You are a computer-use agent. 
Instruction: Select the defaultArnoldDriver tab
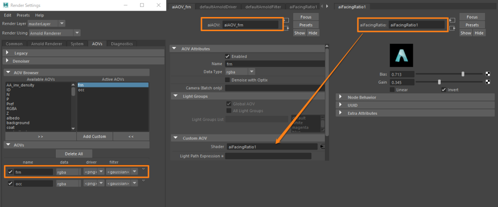[218, 7]
